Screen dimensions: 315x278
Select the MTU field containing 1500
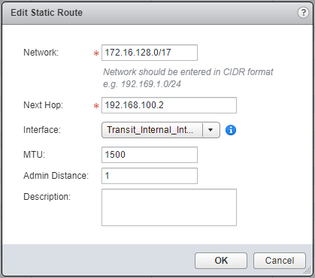pyautogui.click(x=150, y=155)
